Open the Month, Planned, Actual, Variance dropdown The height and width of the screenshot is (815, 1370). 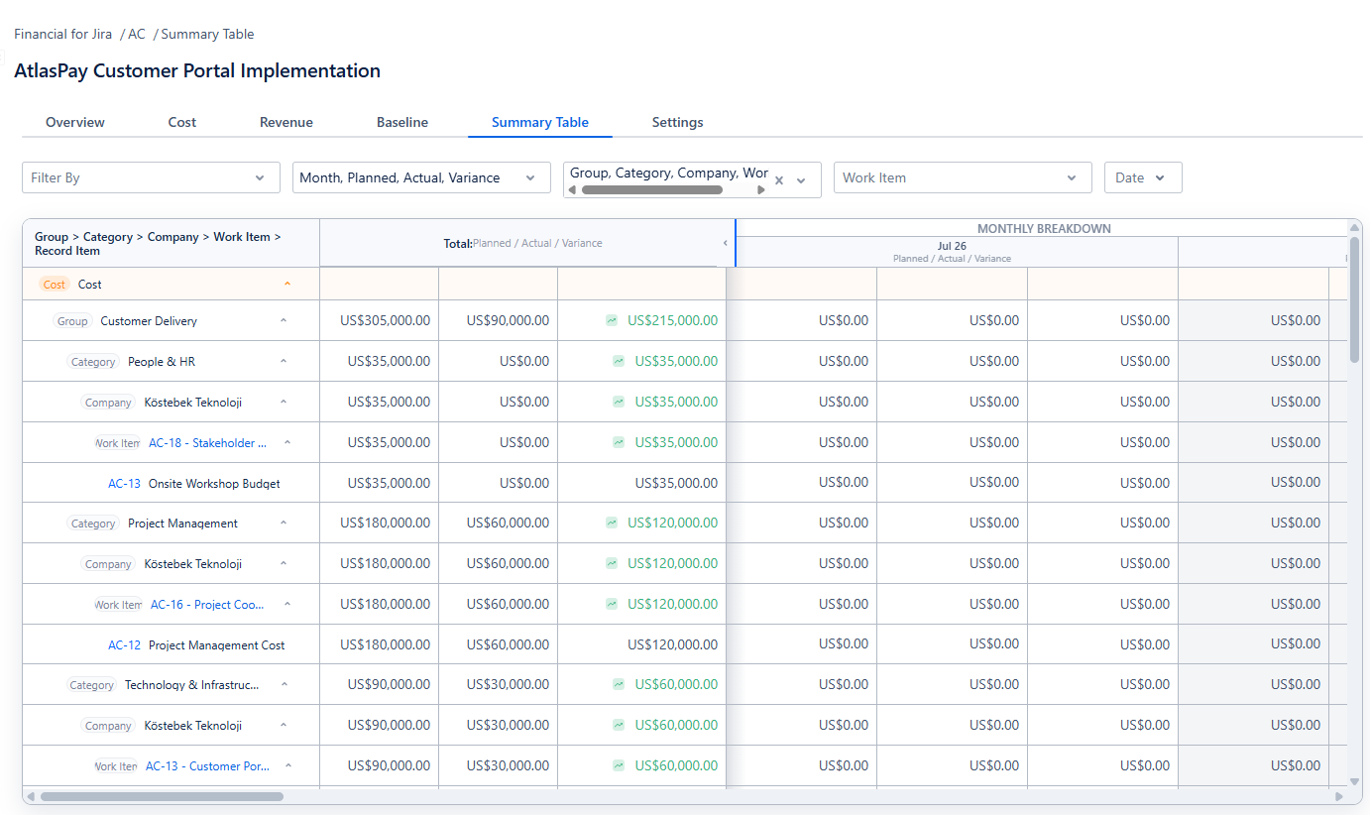421,178
